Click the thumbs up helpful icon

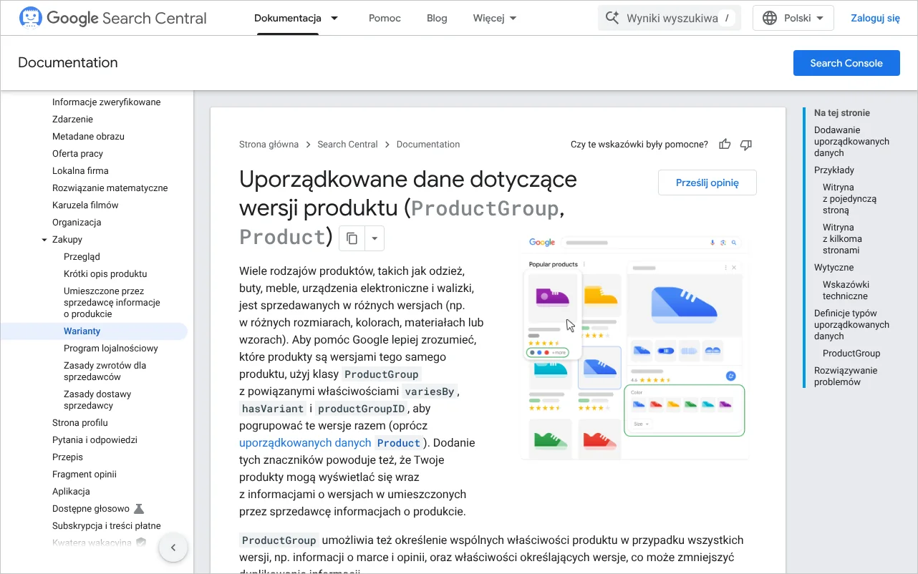point(725,145)
